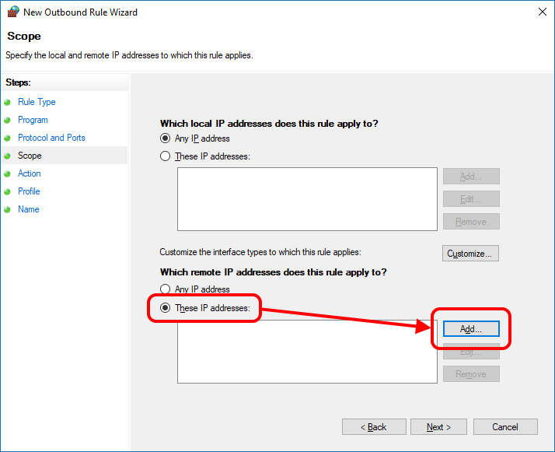The image size is (555, 452).
Task: Open the Protocol and Ports step
Action: [x=51, y=138]
